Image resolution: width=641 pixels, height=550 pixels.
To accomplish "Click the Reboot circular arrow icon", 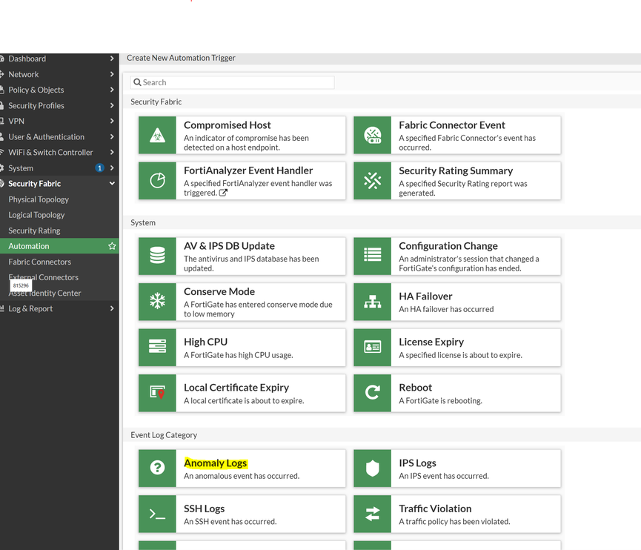I will click(372, 393).
